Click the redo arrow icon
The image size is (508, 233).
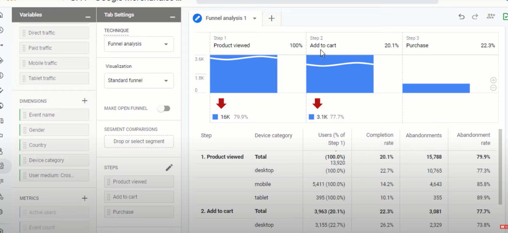pos(475,17)
